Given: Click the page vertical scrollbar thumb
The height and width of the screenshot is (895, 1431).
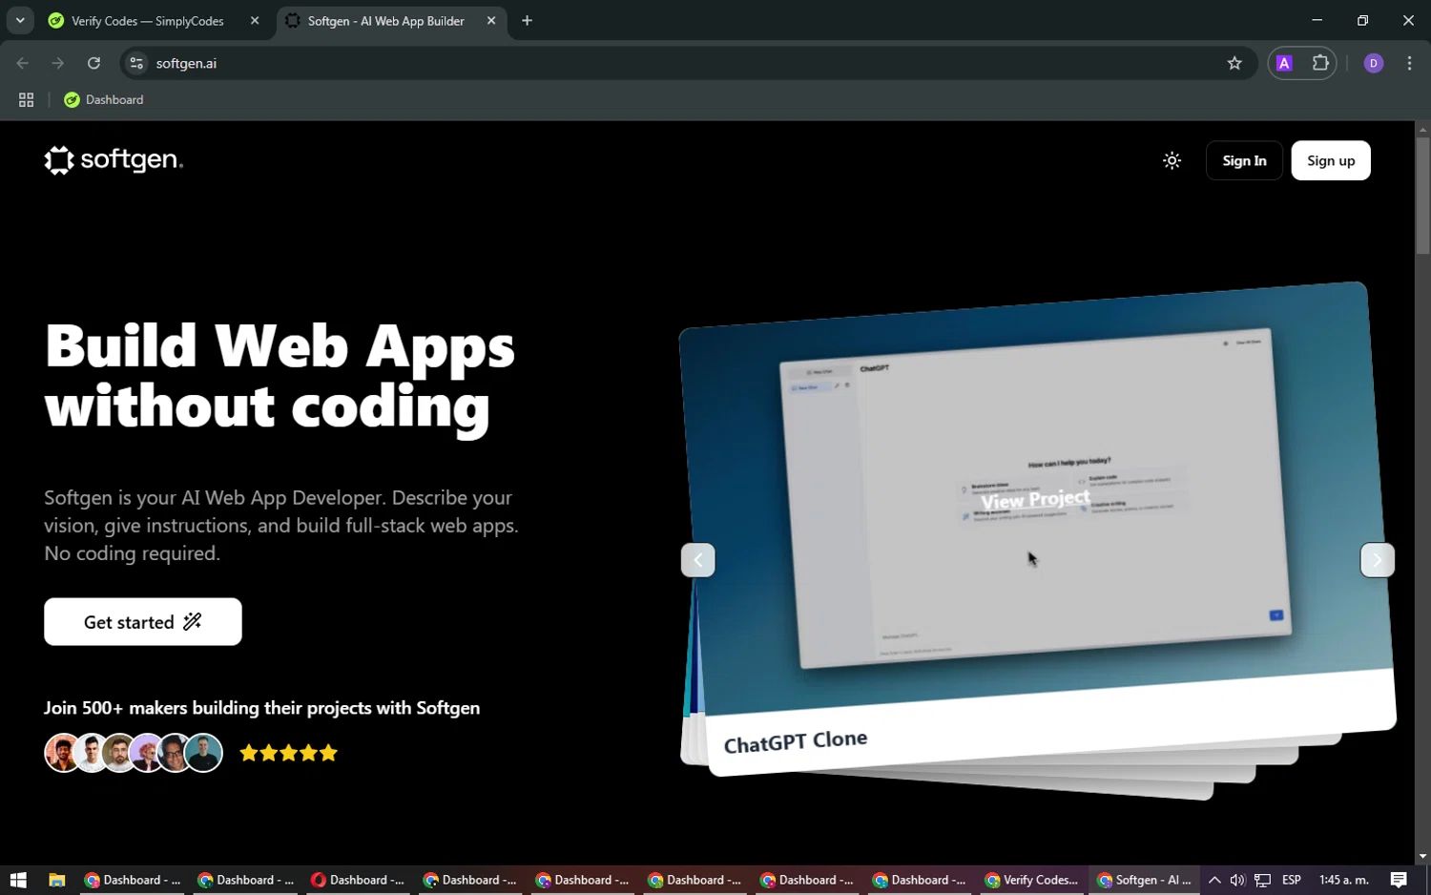Looking at the screenshot, I should (x=1422, y=196).
